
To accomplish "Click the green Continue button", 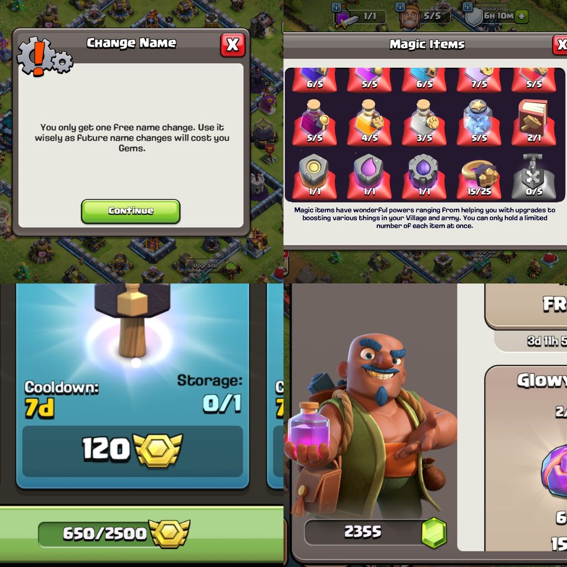I will pos(131,211).
